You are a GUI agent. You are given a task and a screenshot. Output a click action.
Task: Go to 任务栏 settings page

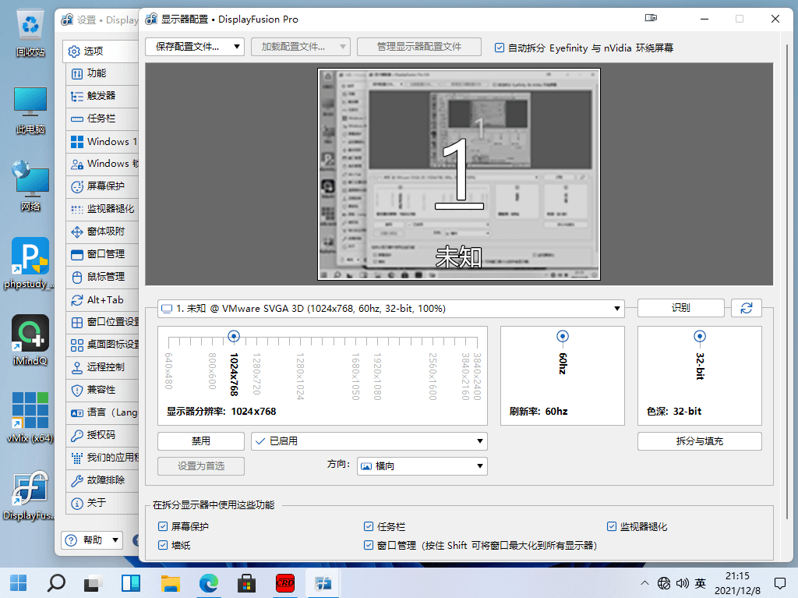tap(102, 119)
